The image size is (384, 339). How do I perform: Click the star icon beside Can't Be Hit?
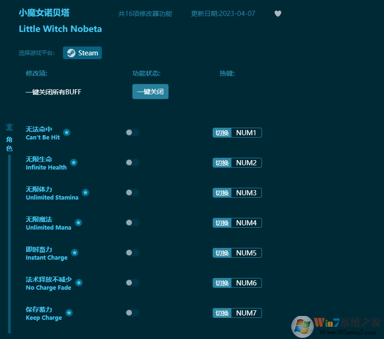[67, 132]
